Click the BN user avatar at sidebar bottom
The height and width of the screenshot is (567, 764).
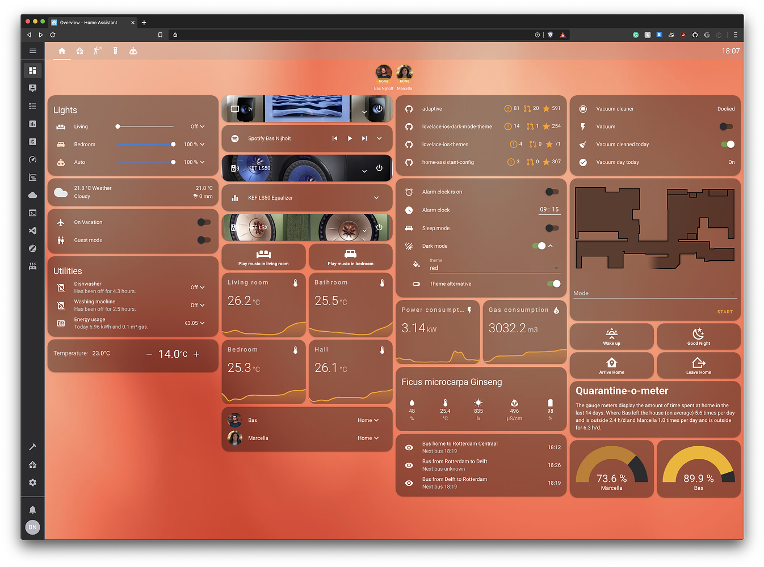pos(32,527)
